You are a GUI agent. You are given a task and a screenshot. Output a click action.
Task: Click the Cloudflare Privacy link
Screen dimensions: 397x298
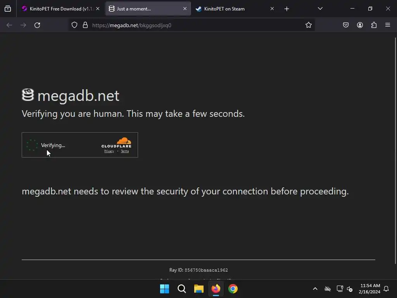pos(109,151)
